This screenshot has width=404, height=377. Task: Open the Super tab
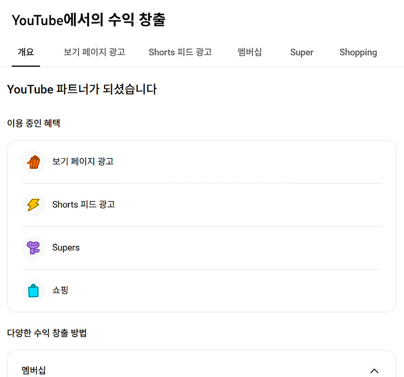[301, 52]
